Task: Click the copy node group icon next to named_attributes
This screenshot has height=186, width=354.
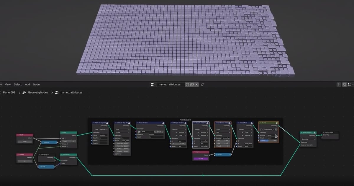Action: (192, 84)
